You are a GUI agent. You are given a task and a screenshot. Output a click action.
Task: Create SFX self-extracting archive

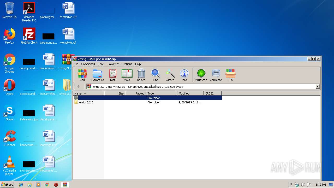click(230, 75)
